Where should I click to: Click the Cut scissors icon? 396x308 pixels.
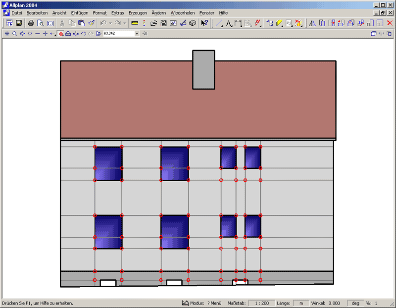click(62, 23)
